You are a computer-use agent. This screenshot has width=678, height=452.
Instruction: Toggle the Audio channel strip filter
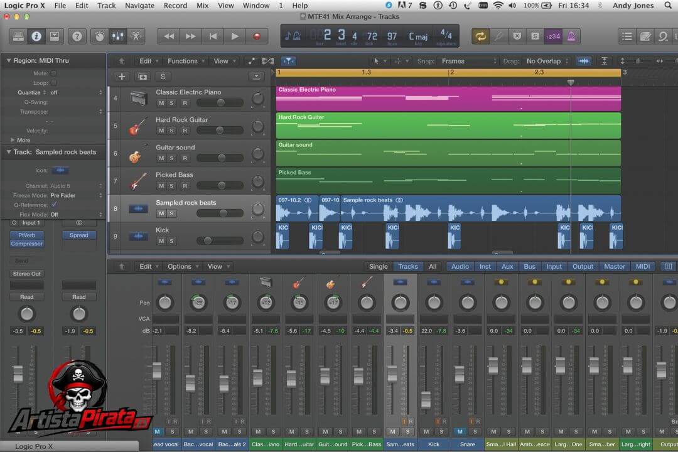click(460, 266)
